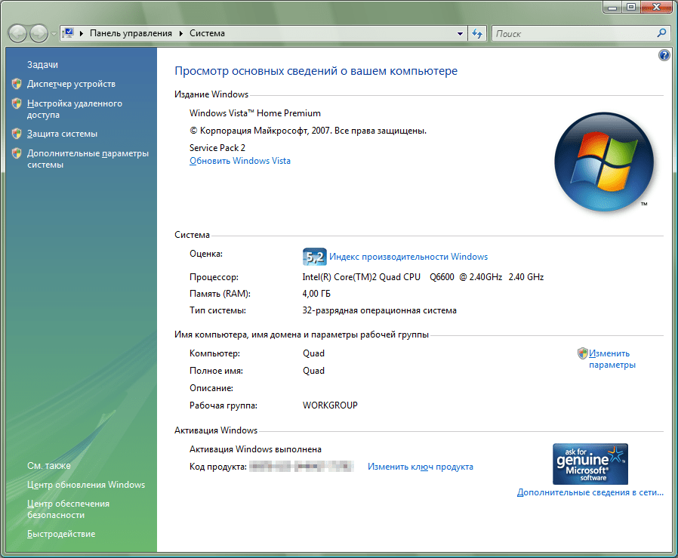Click shield icon beside Настройка удаленного доступа
The width and height of the screenshot is (678, 558).
pos(17,103)
